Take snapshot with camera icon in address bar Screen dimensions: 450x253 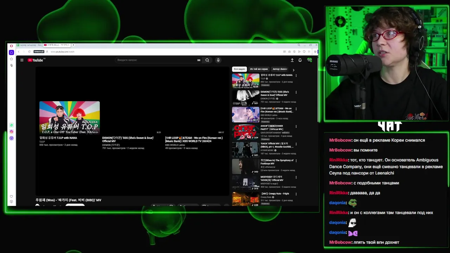(x=289, y=52)
